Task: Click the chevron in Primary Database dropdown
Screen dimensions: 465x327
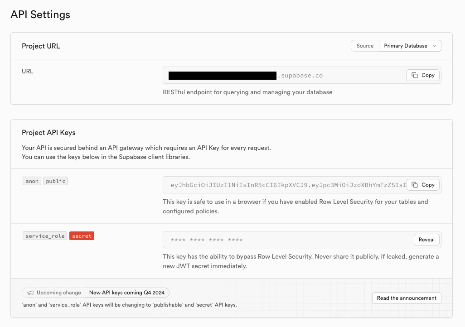Action: [x=434, y=46]
